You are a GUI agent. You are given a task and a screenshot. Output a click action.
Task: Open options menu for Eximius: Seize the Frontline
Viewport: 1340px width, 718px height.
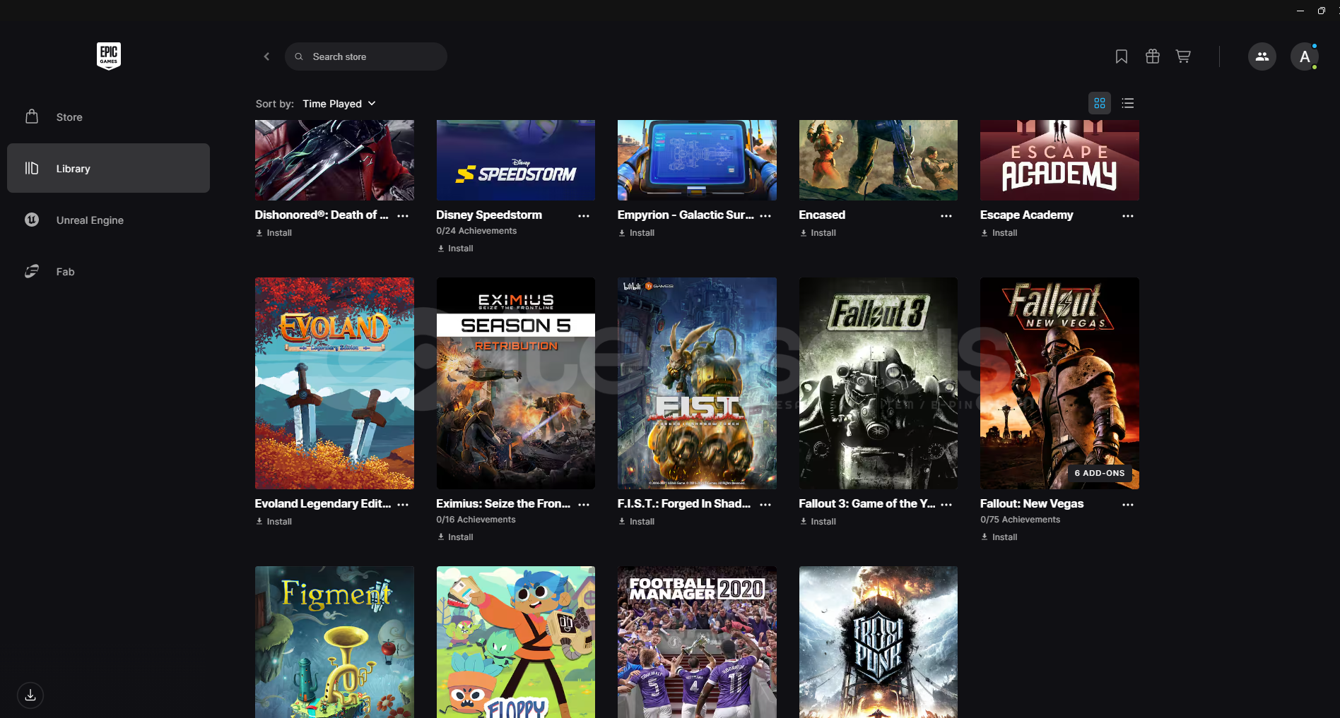click(x=584, y=505)
